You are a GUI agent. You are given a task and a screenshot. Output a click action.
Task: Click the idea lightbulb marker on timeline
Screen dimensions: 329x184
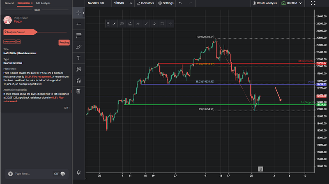click(260, 169)
